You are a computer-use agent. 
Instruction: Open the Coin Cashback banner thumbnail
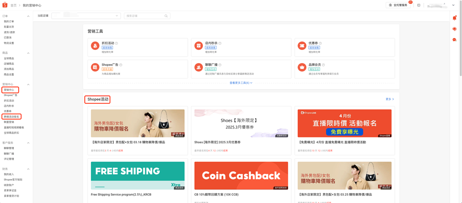click(x=241, y=175)
